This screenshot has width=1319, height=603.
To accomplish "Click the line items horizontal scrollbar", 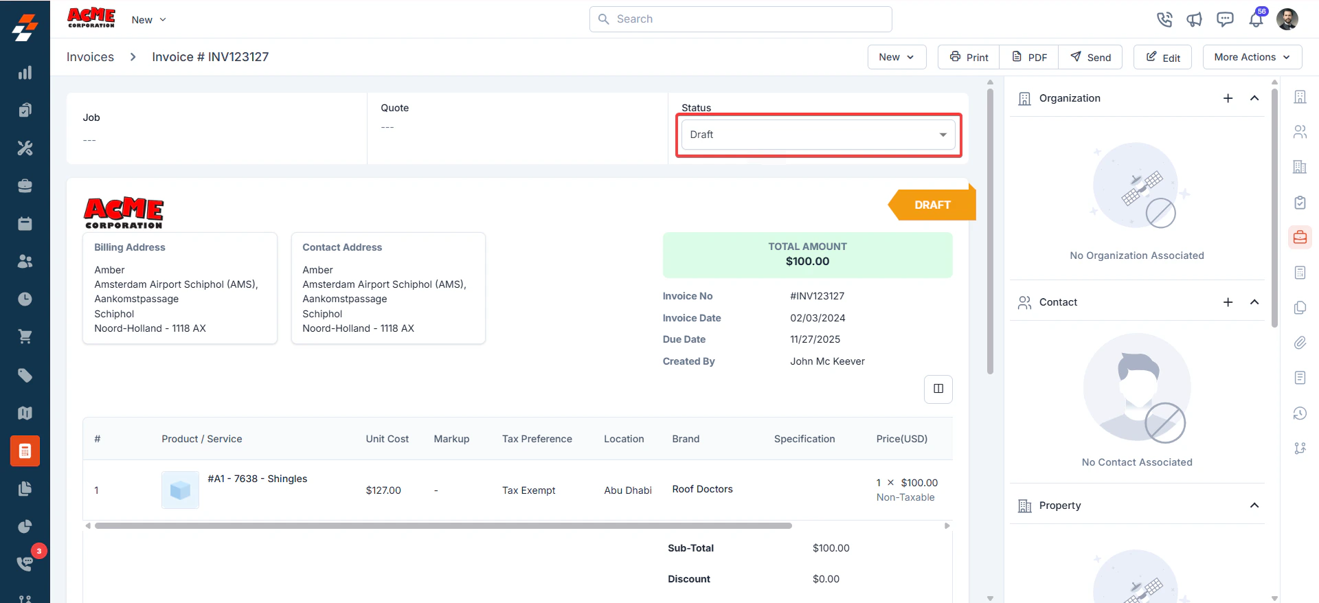I will tap(443, 526).
